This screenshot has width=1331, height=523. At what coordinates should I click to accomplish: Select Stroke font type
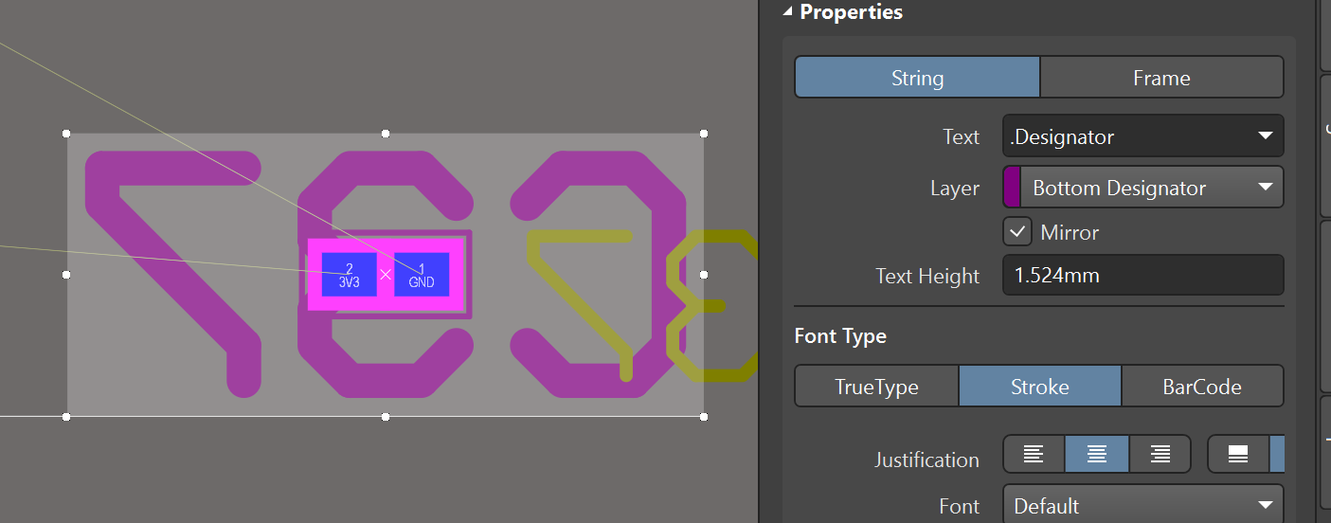(1039, 387)
